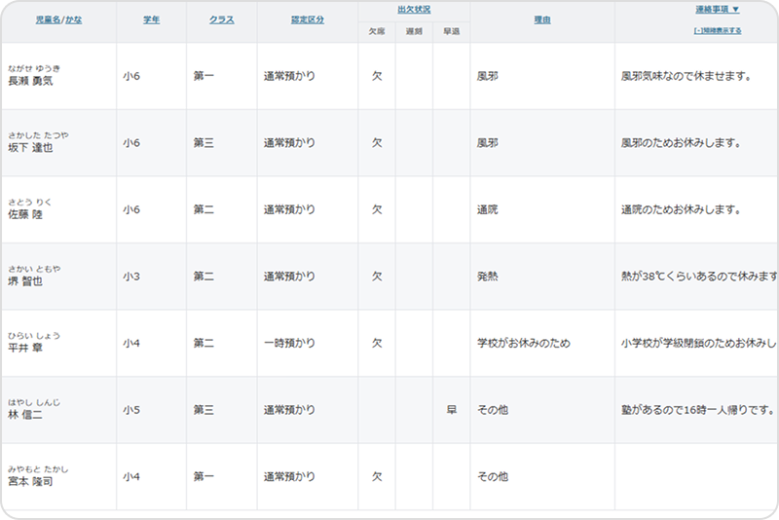Sort records by 理由 header
The image size is (779, 520).
[542, 20]
